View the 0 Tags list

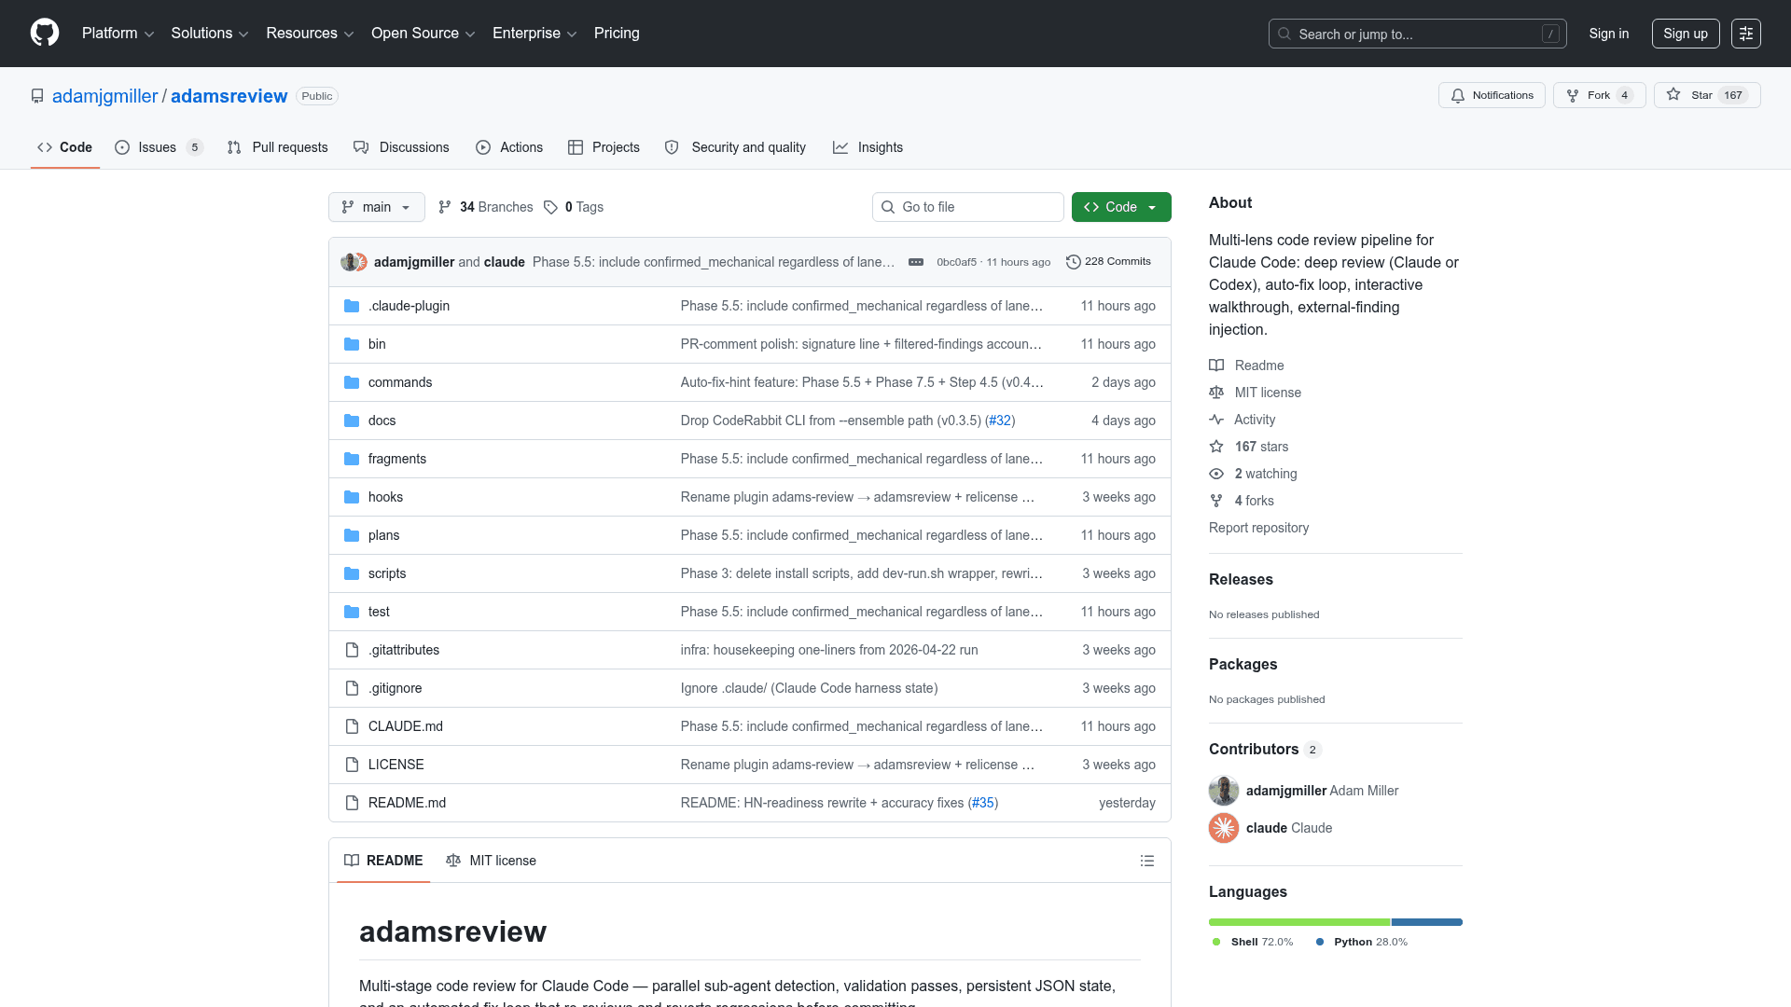(x=574, y=207)
